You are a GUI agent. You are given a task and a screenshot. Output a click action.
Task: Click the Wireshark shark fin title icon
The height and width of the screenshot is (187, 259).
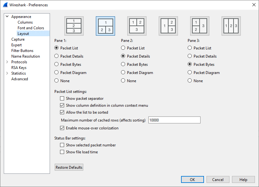coord(5,5)
